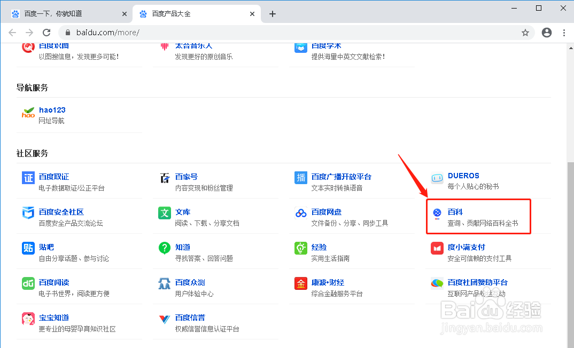Image resolution: width=574 pixels, height=348 pixels.
Task: Click text 电子数据取证/公正平台
Action: coord(72,188)
